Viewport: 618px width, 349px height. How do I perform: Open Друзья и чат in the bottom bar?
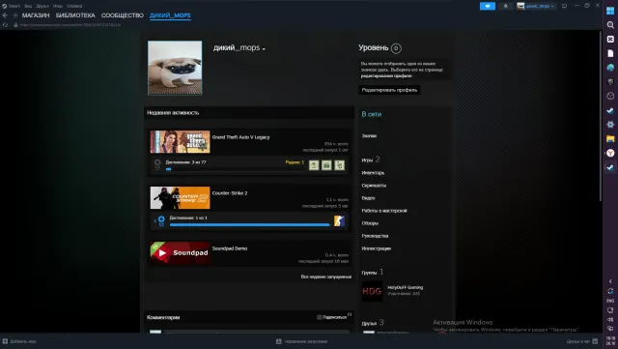click(581, 341)
